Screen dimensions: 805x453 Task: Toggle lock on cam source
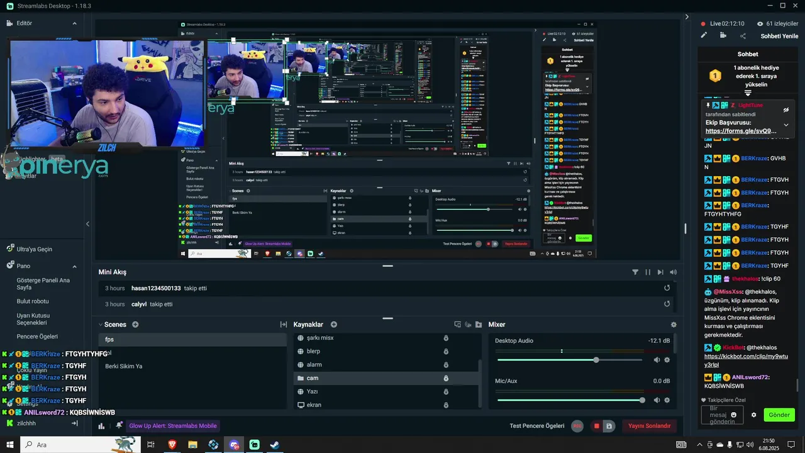[446, 378]
